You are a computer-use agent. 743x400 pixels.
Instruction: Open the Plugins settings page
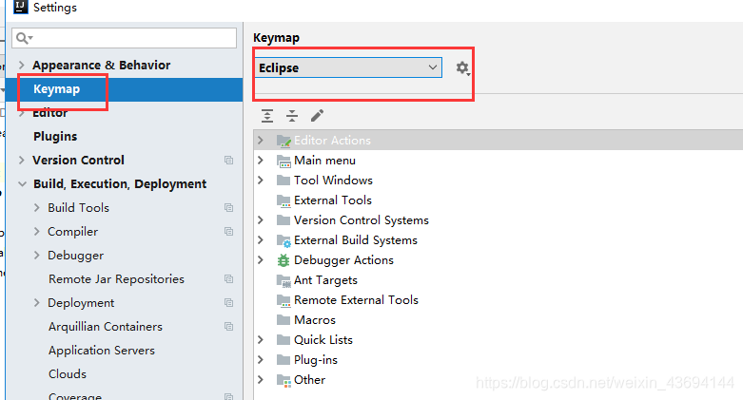(55, 136)
